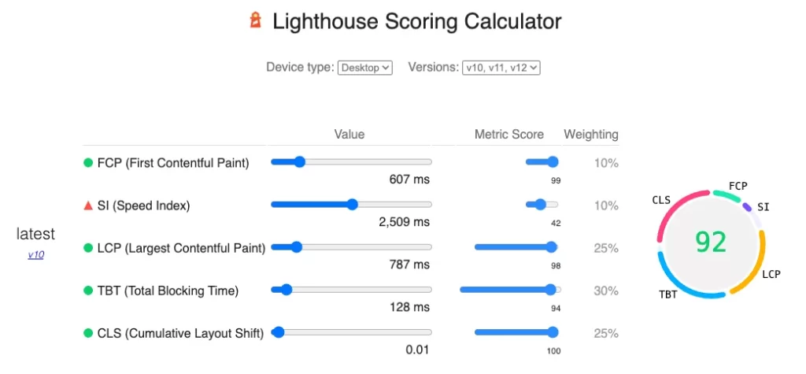
Task: Click the LCP metric score slider handle
Action: tap(552, 247)
